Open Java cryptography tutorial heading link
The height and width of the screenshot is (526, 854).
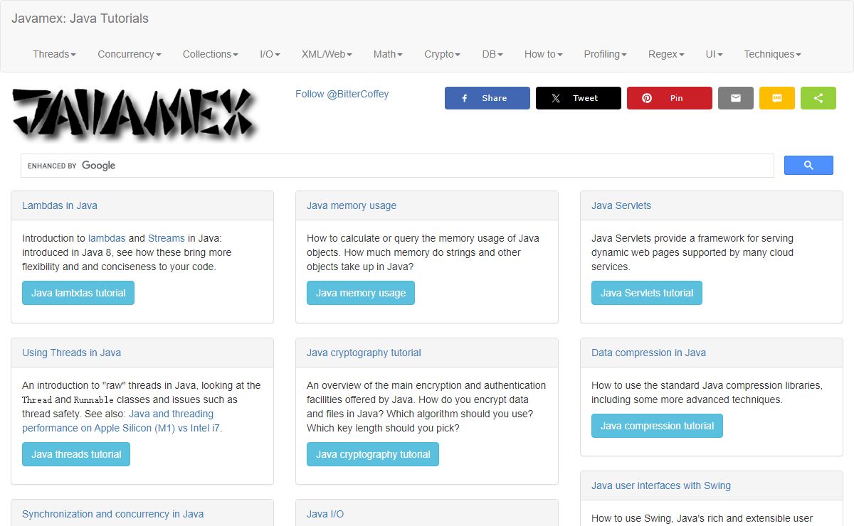click(364, 353)
